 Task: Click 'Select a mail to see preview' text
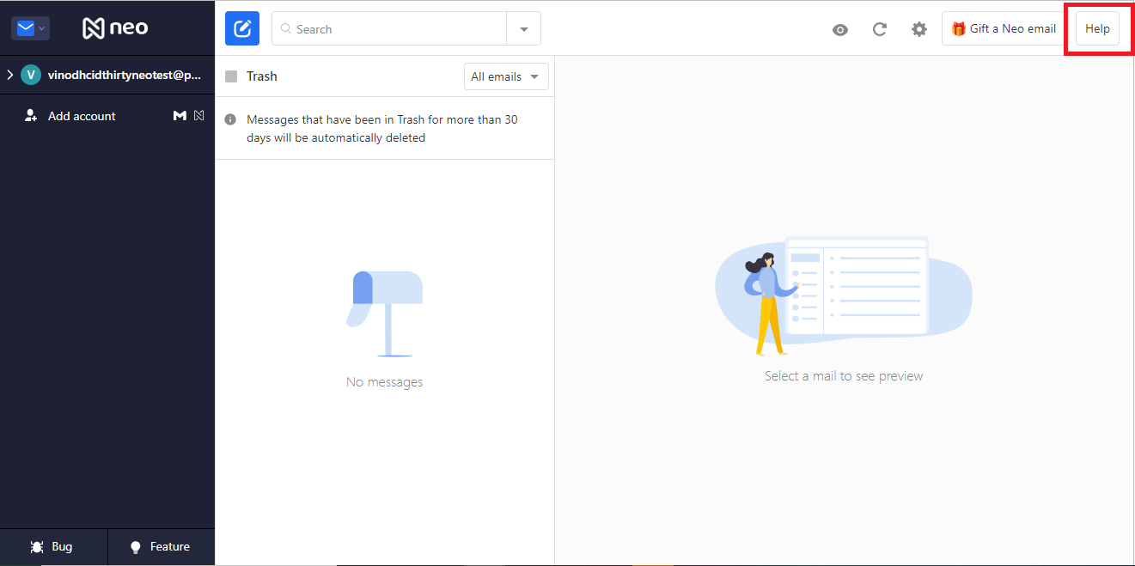844,375
